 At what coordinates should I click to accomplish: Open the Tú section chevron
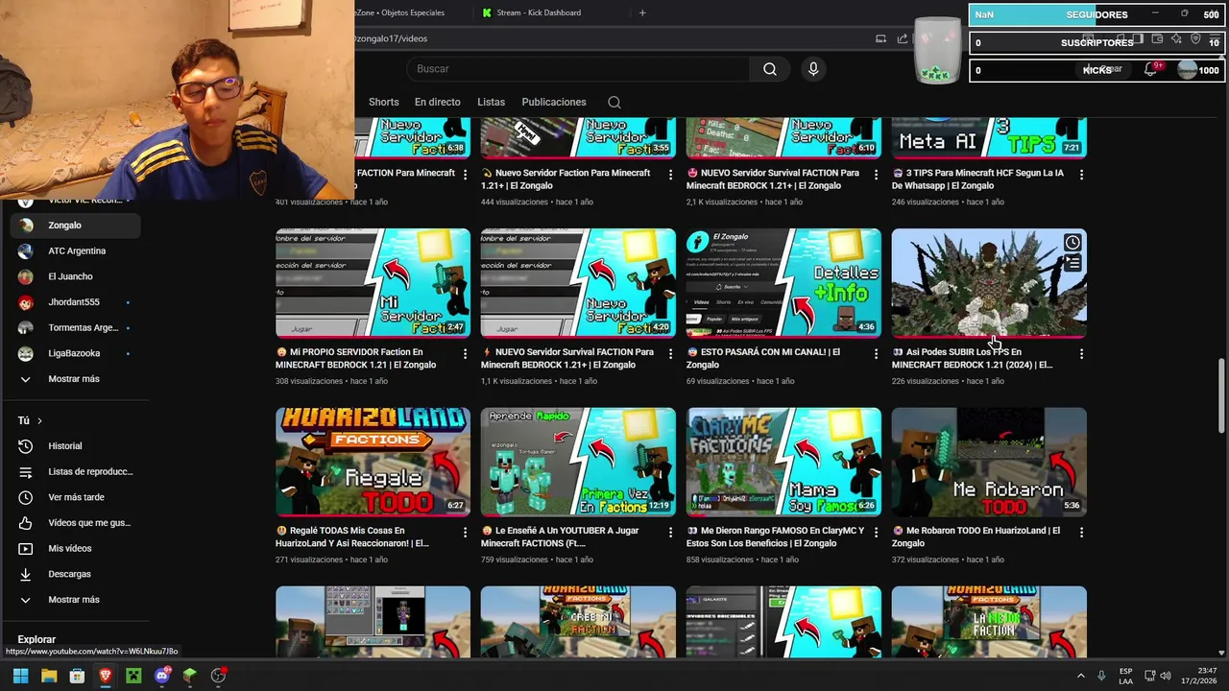39,421
